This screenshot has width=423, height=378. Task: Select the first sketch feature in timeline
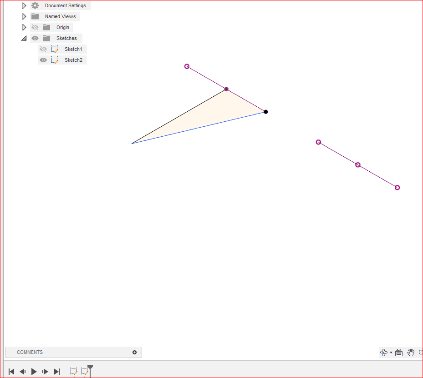[74, 371]
